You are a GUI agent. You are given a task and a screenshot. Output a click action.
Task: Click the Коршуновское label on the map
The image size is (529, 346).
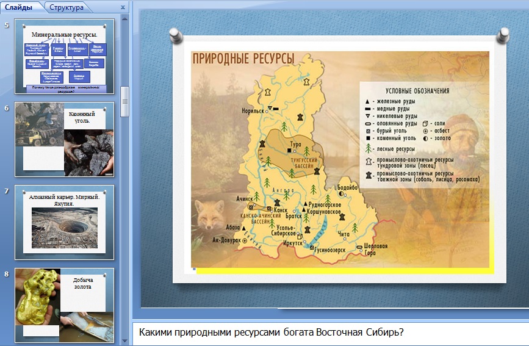[323, 212]
